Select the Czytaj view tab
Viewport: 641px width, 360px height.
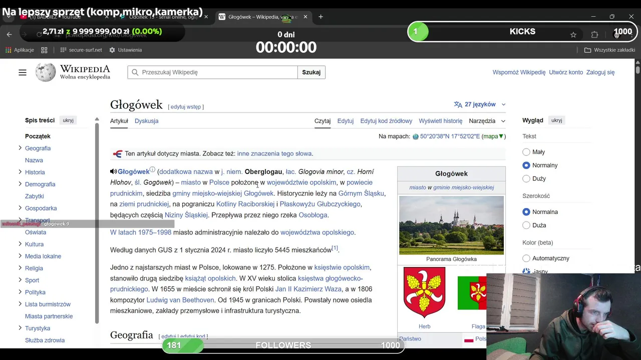click(x=323, y=121)
